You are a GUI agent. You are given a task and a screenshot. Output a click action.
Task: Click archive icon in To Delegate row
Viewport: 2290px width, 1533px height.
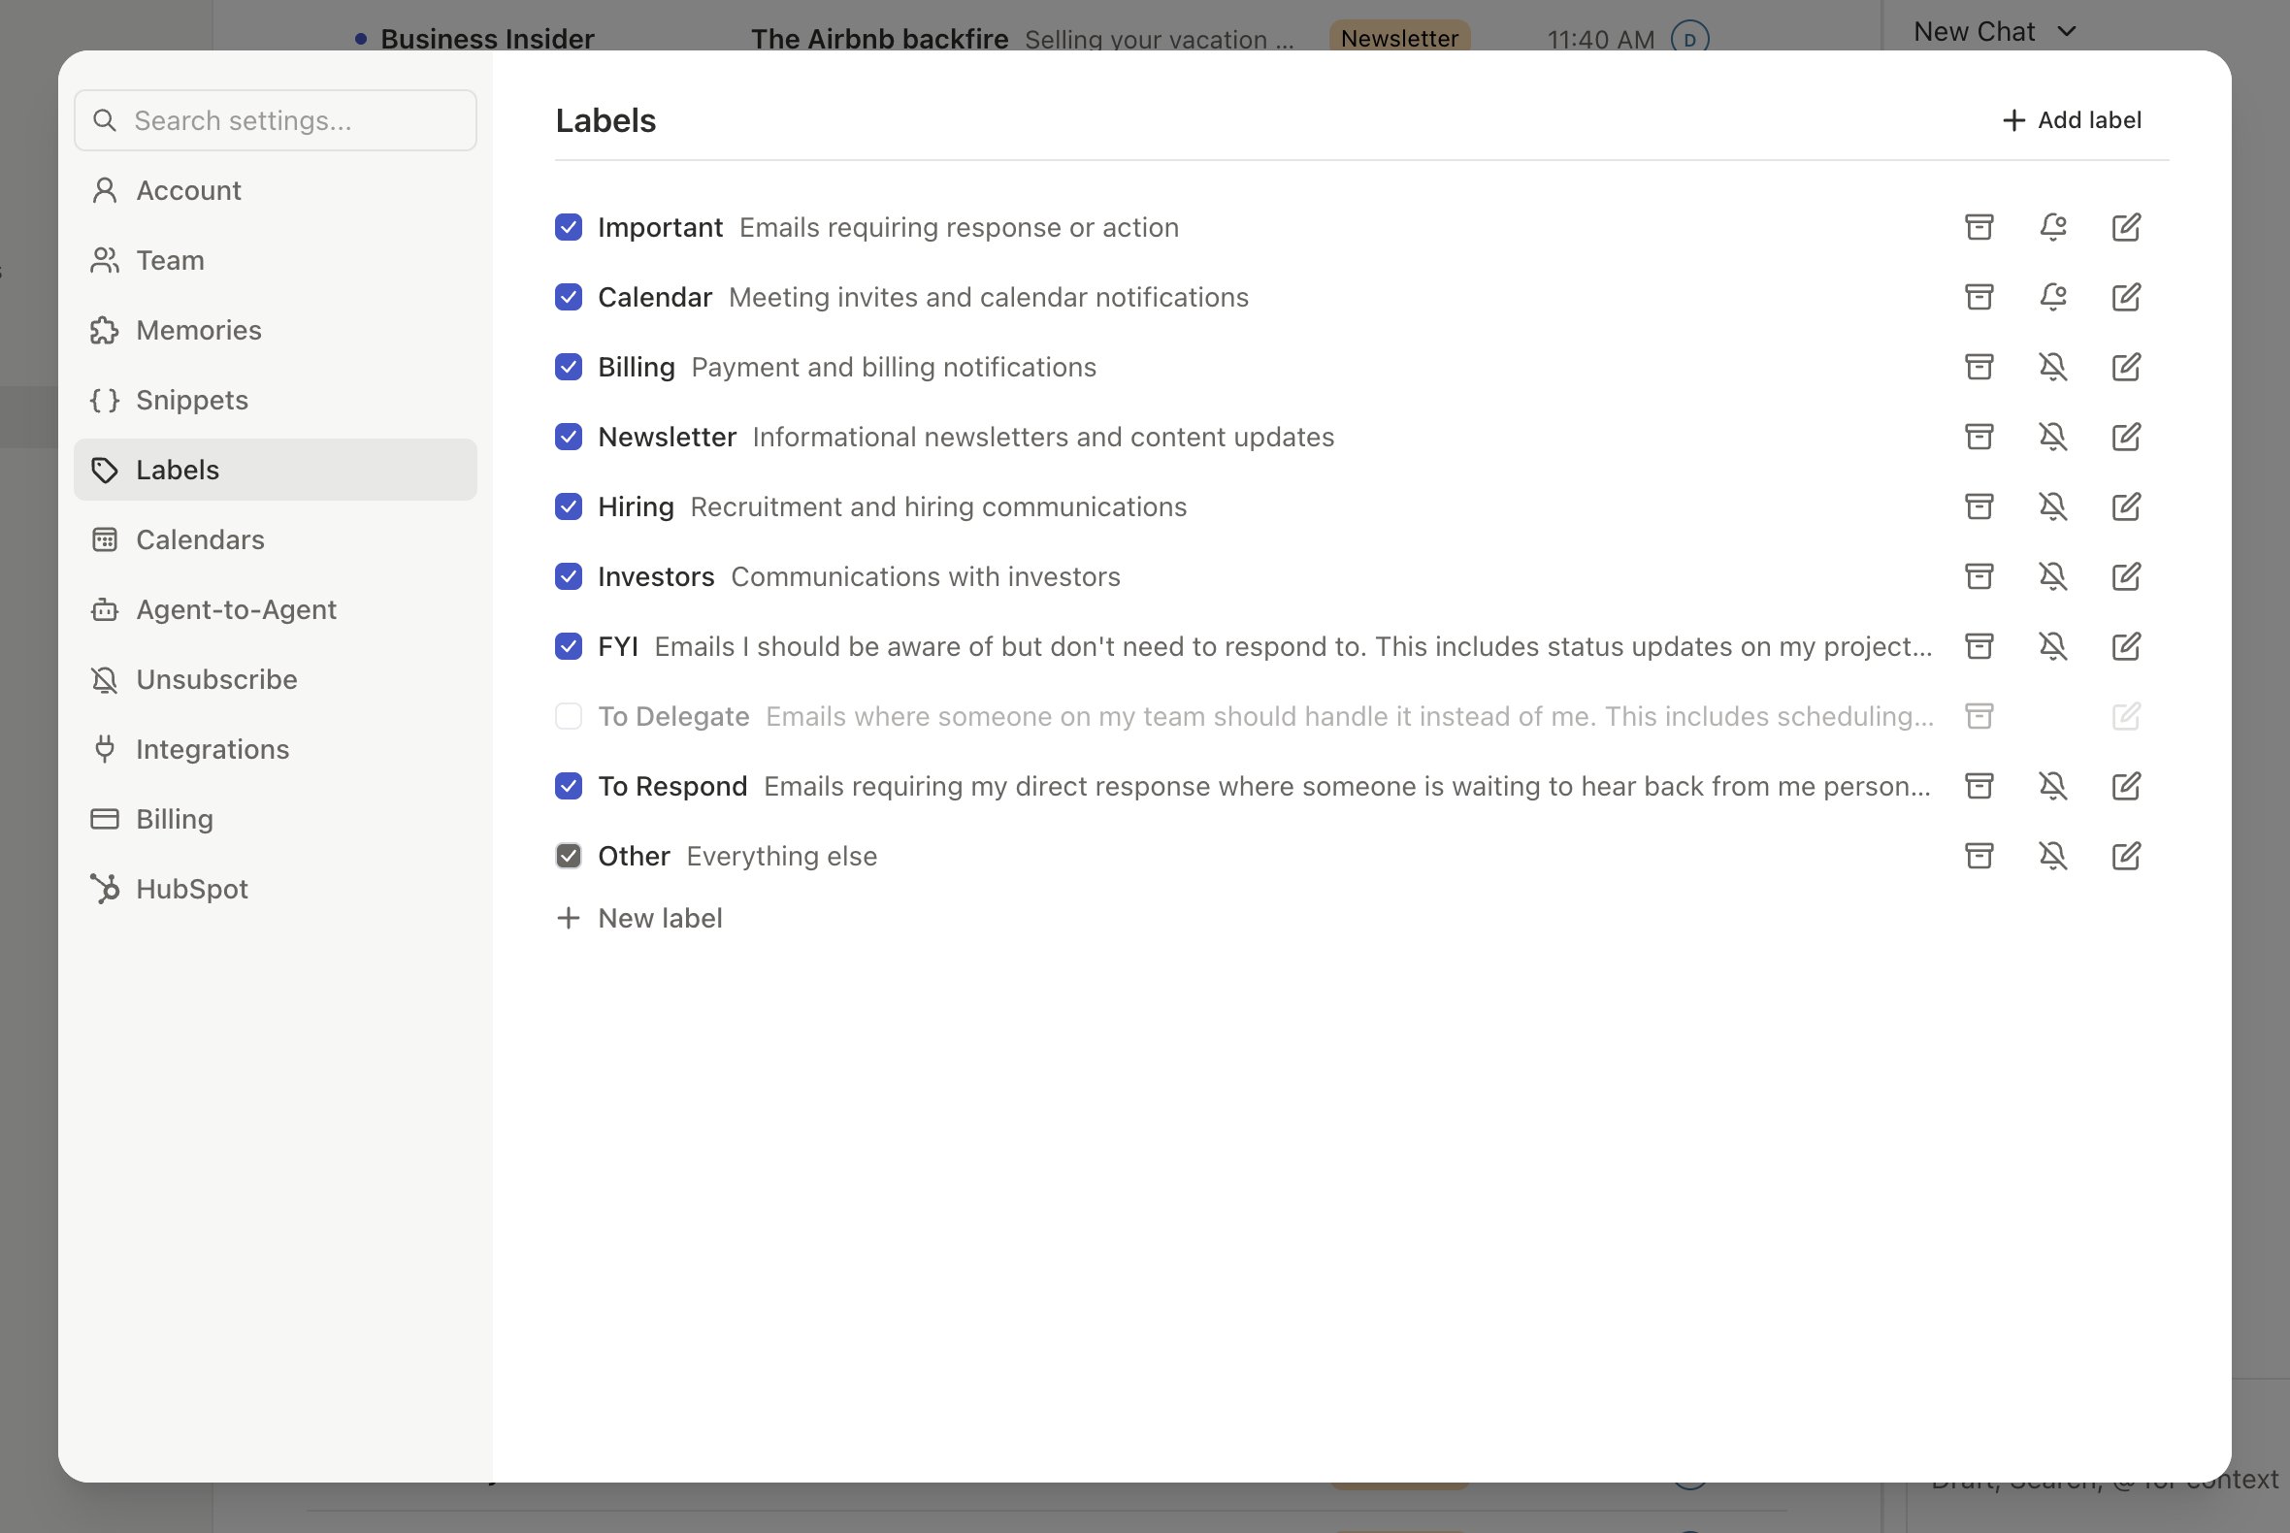(1979, 716)
